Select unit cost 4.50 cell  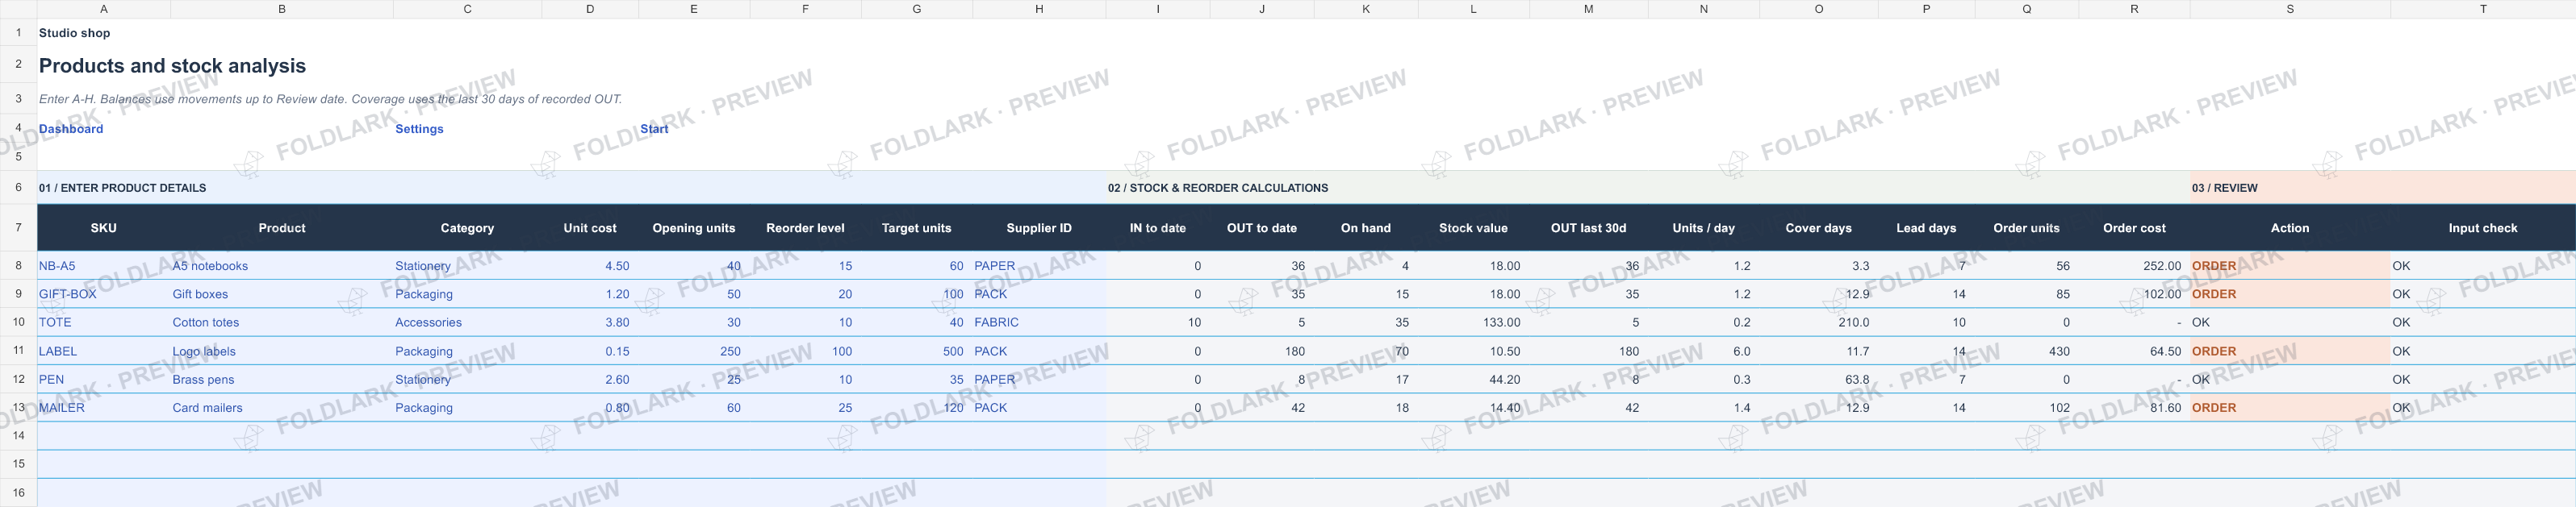point(590,265)
